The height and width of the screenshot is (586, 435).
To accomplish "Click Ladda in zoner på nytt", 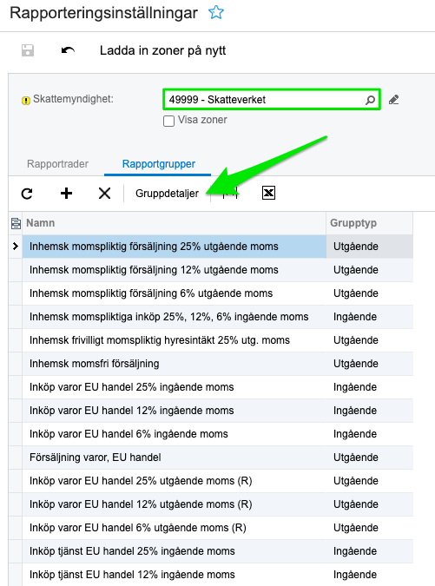I will [x=162, y=50].
